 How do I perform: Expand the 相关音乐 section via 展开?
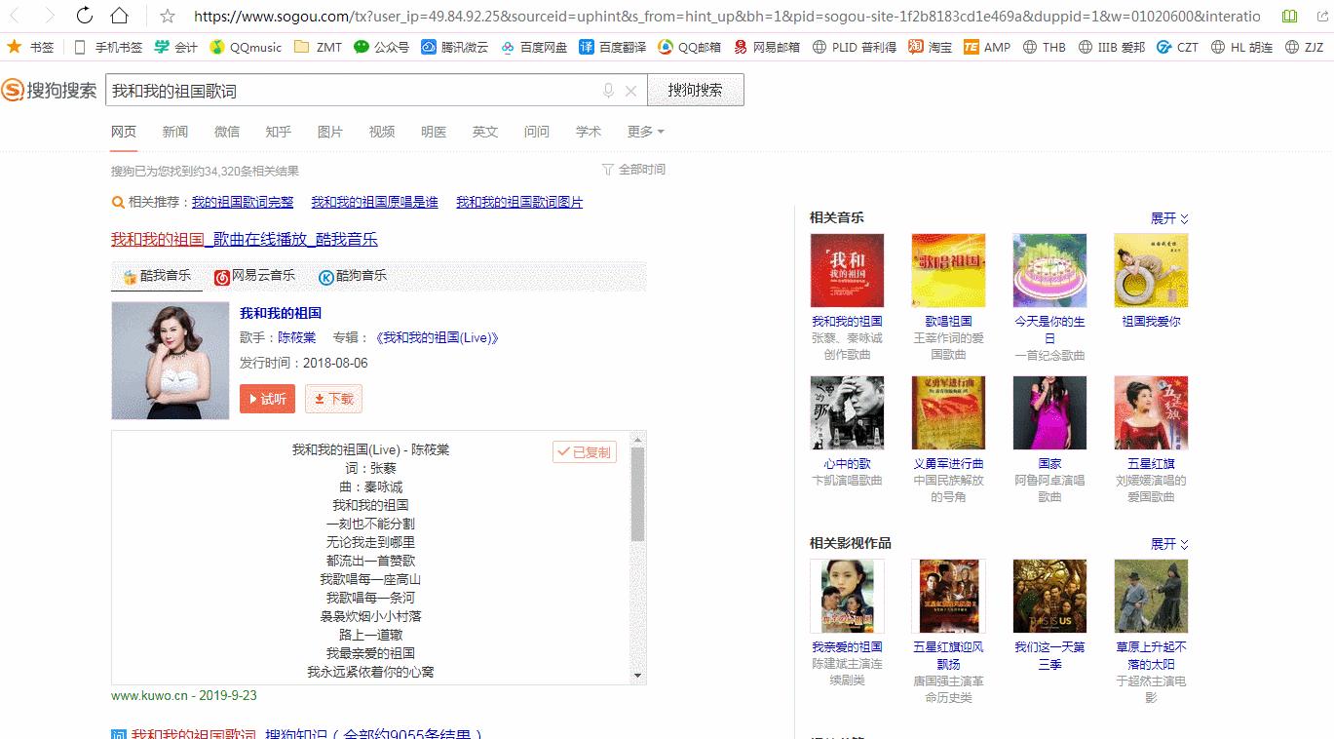[x=1166, y=217]
